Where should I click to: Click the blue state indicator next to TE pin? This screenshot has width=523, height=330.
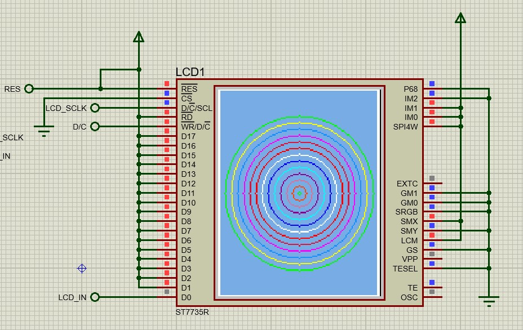(432, 283)
